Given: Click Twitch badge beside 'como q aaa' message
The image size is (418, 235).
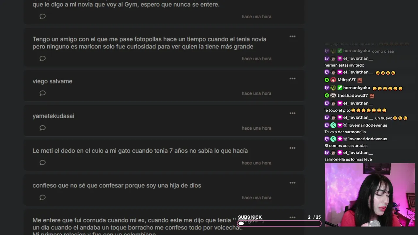Looking at the screenshot, I should pyautogui.click(x=327, y=51).
